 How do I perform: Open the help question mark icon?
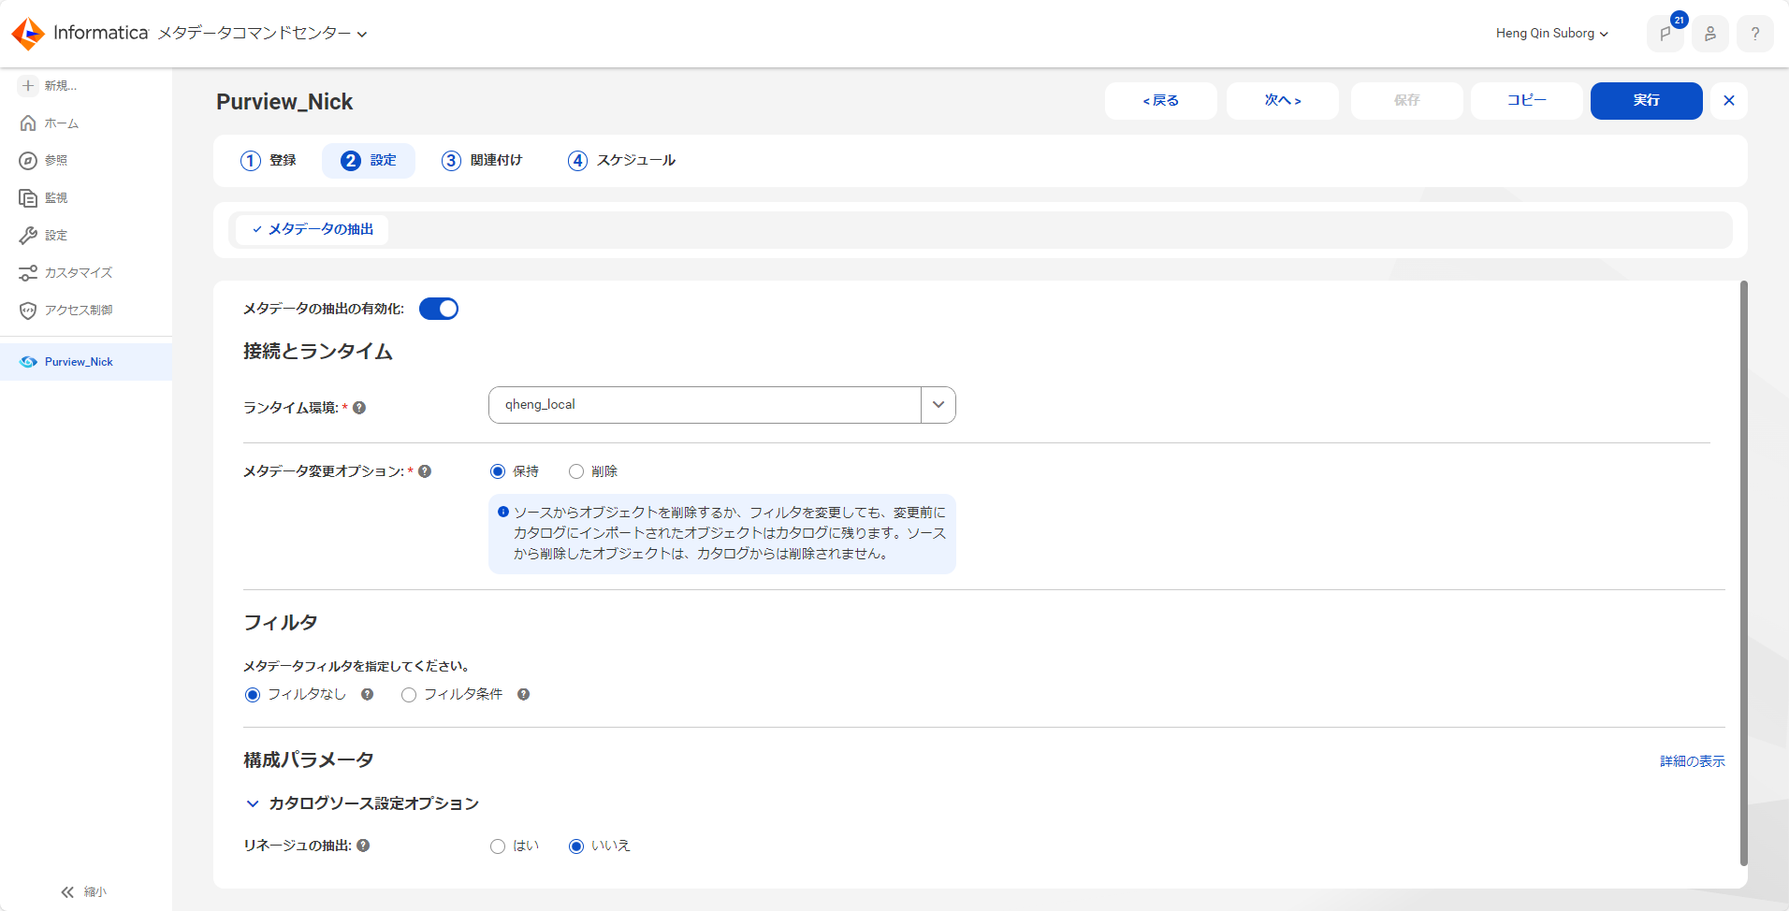[1755, 34]
